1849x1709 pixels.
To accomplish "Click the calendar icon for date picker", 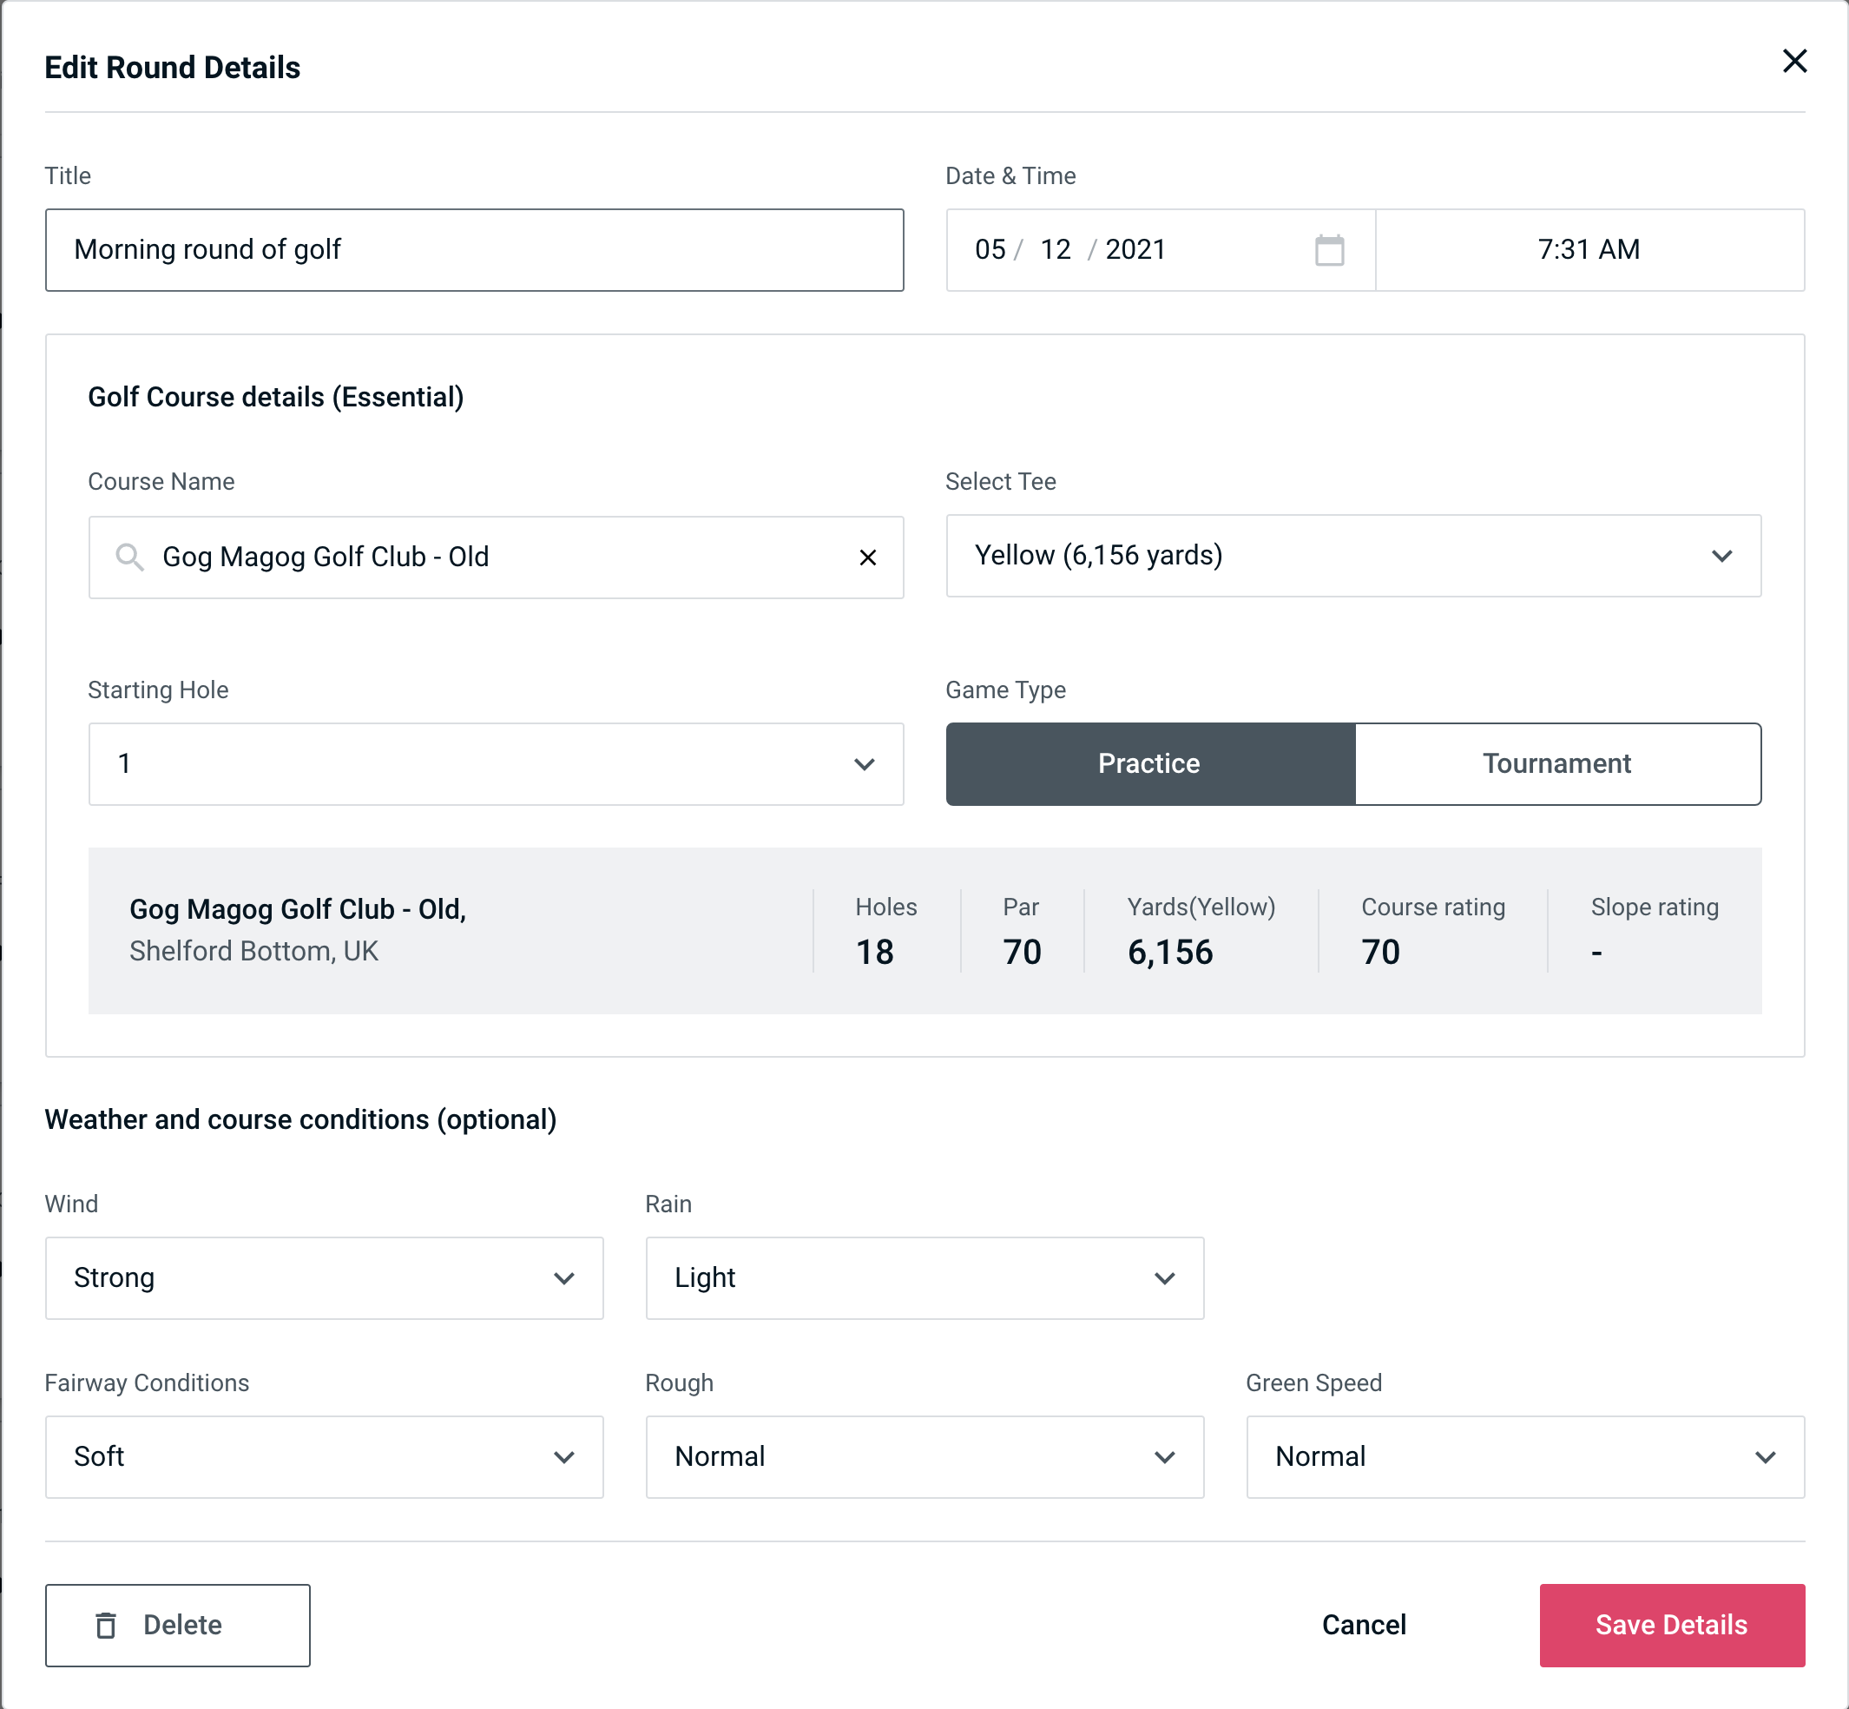I will click(x=1329, y=250).
